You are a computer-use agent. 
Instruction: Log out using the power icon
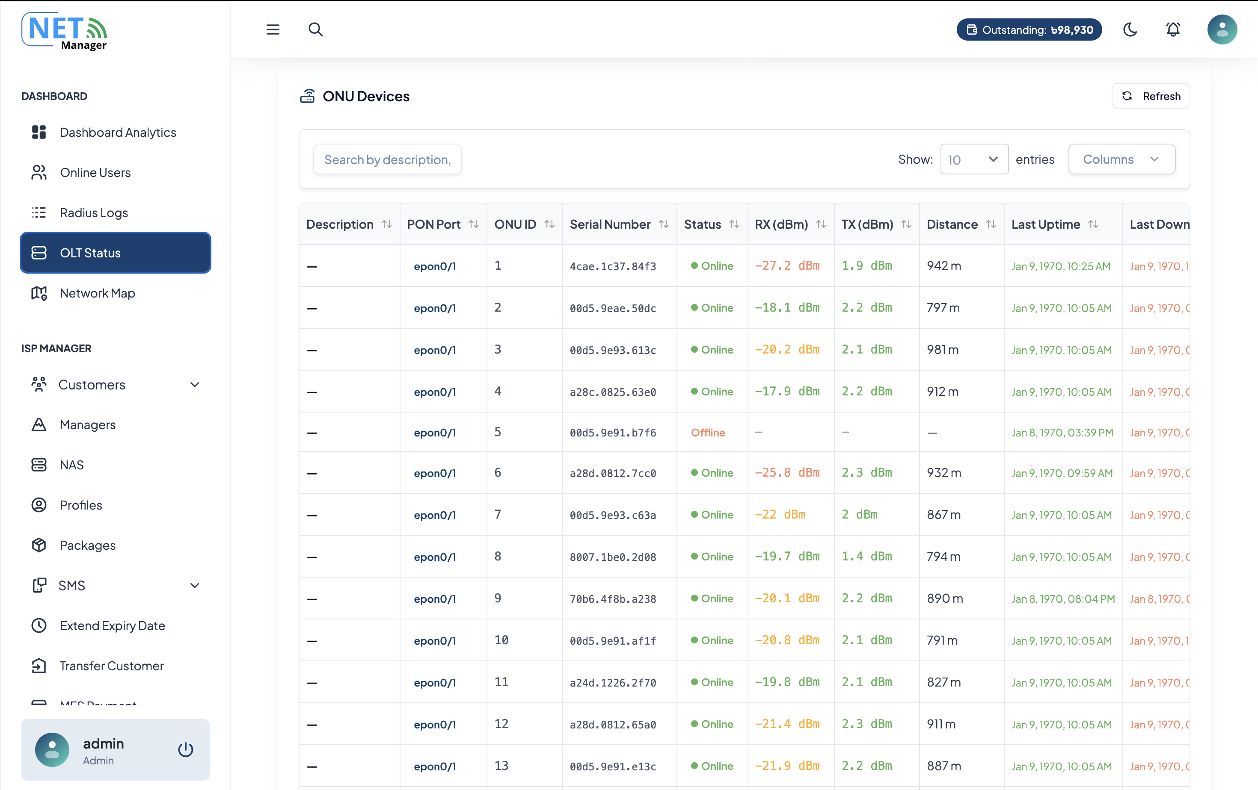click(x=185, y=750)
